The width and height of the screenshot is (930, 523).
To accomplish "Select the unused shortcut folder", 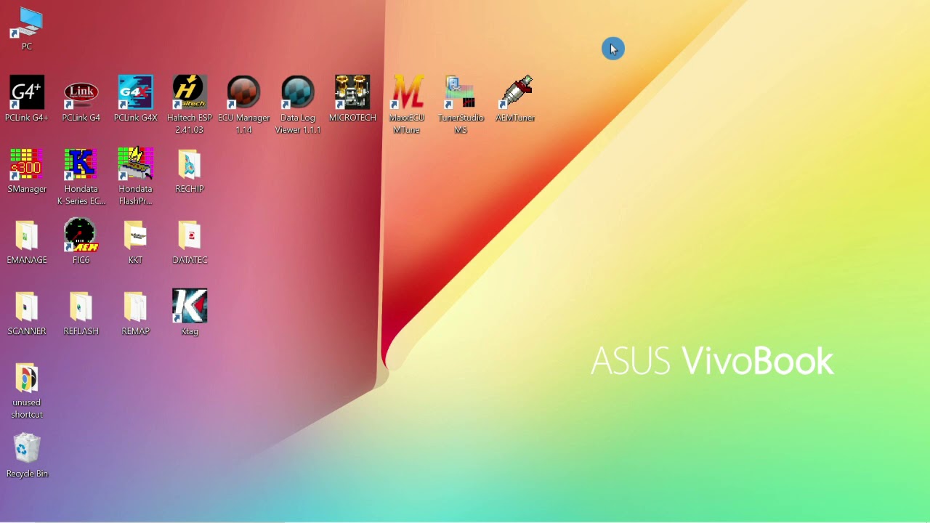I will [x=27, y=391].
